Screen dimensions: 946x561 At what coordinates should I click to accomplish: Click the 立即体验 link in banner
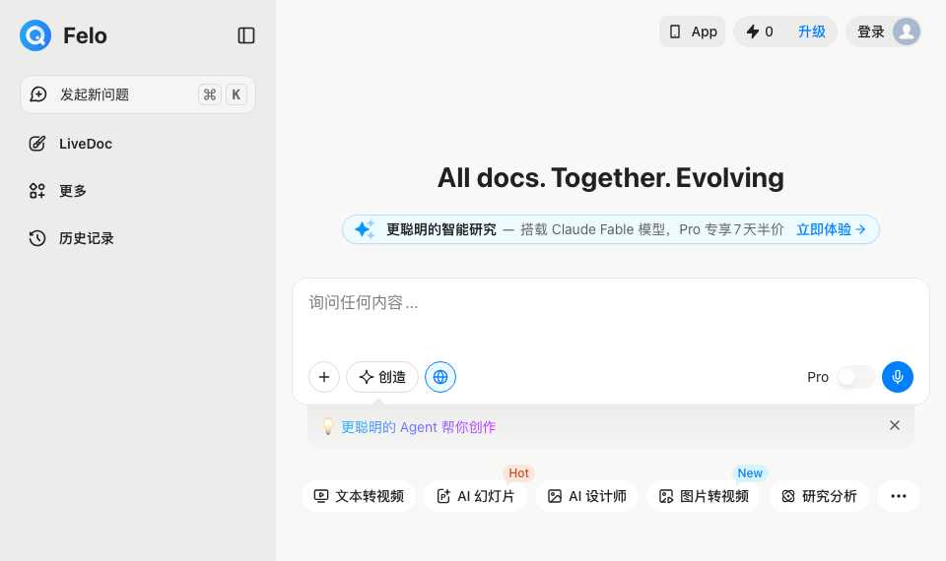[x=831, y=229]
